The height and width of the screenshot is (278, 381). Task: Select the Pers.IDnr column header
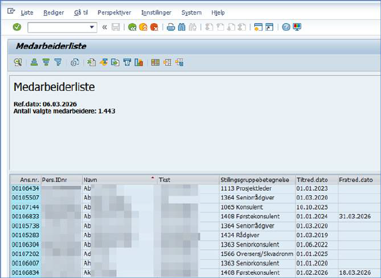pos(62,180)
